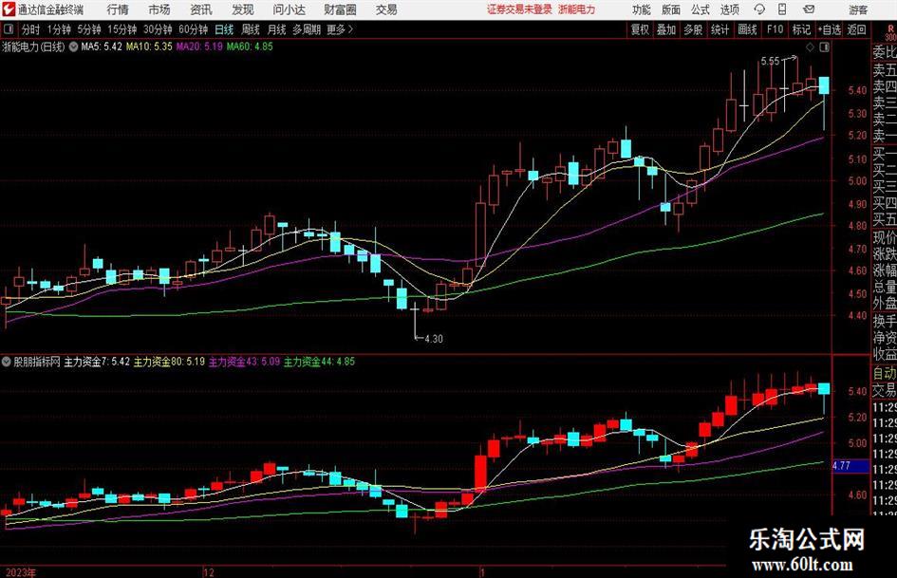Click the 复权 button

pos(640,29)
